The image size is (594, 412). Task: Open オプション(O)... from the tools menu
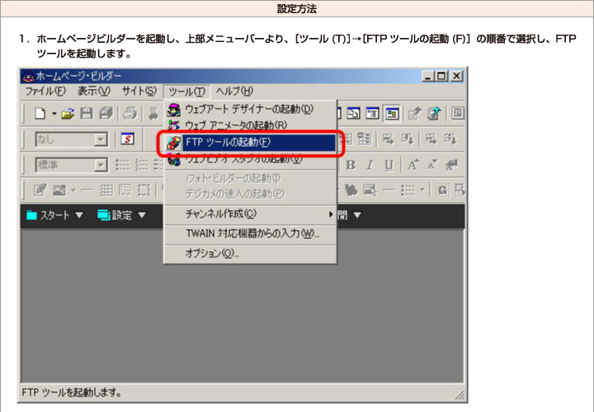250,253
